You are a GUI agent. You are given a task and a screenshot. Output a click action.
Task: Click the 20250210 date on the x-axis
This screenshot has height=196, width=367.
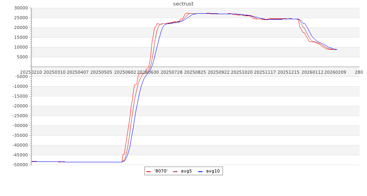click(31, 73)
